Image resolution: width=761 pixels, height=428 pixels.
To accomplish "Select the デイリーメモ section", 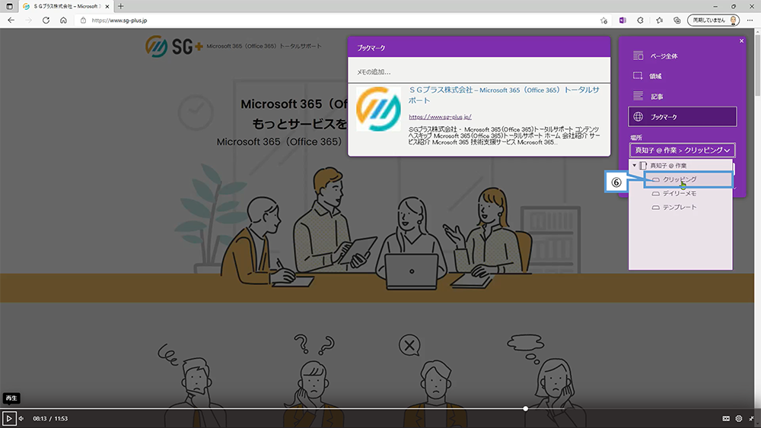I will pyautogui.click(x=680, y=193).
